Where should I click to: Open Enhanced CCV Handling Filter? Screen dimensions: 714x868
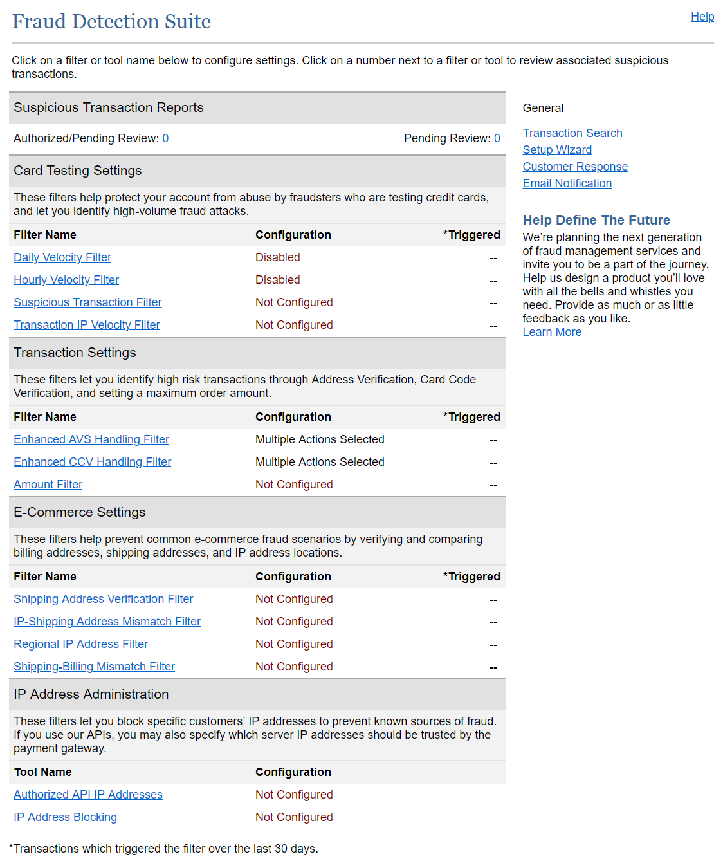[x=93, y=462]
